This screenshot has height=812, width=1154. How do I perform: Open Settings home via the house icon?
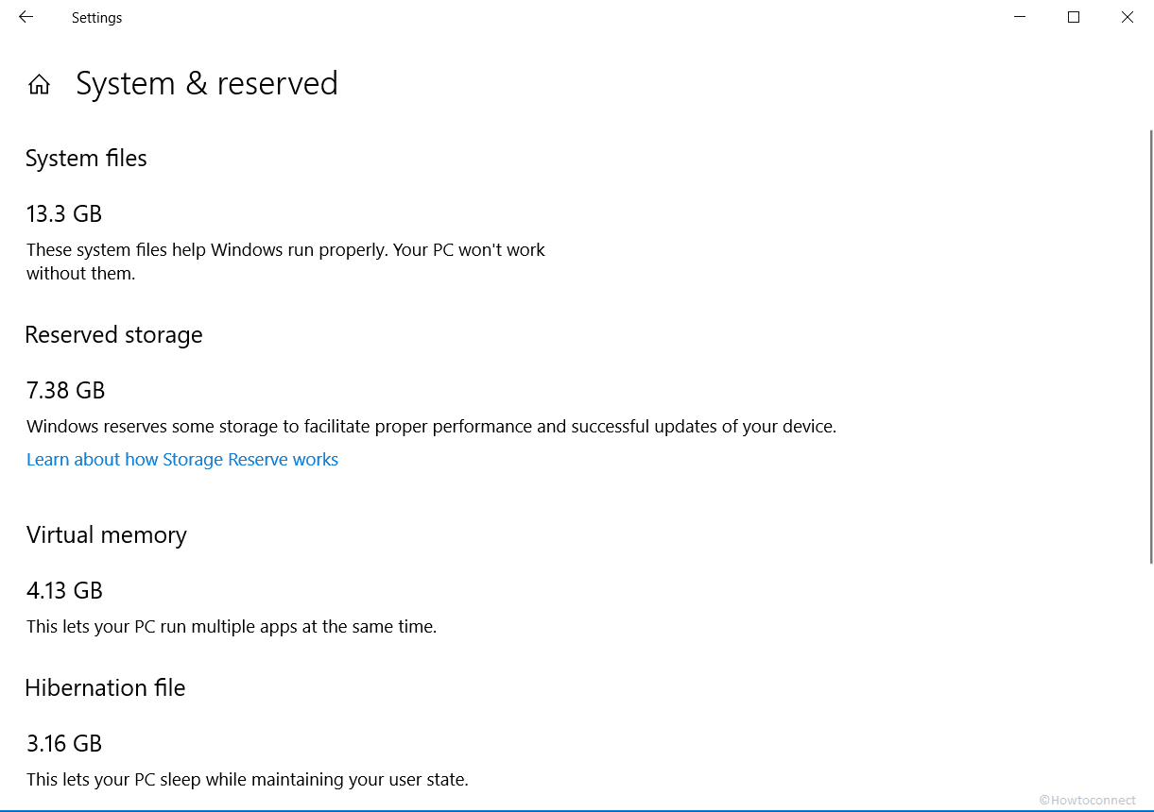click(x=39, y=85)
